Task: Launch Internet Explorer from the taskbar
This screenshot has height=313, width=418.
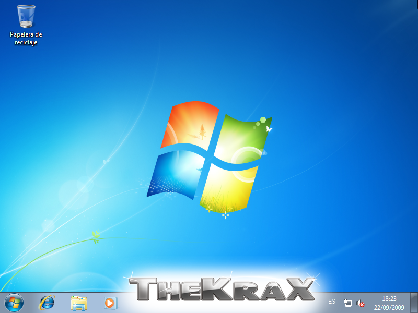Action: [47, 303]
